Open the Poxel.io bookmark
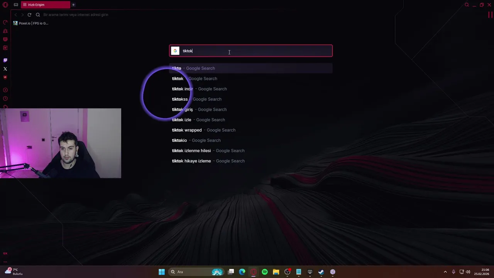Screen dimensions: 494x278 point(31,23)
